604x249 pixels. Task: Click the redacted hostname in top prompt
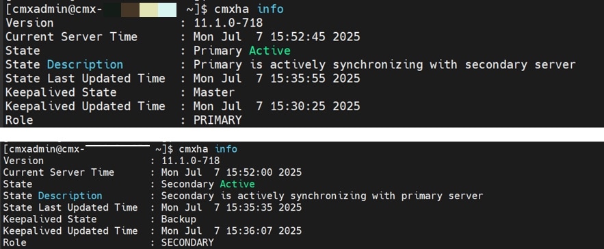click(x=140, y=10)
